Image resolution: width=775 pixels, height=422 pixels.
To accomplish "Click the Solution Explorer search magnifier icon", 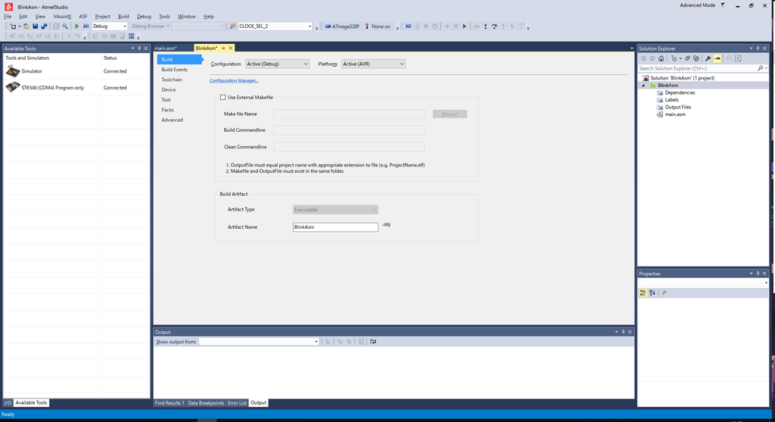I will [x=760, y=68].
